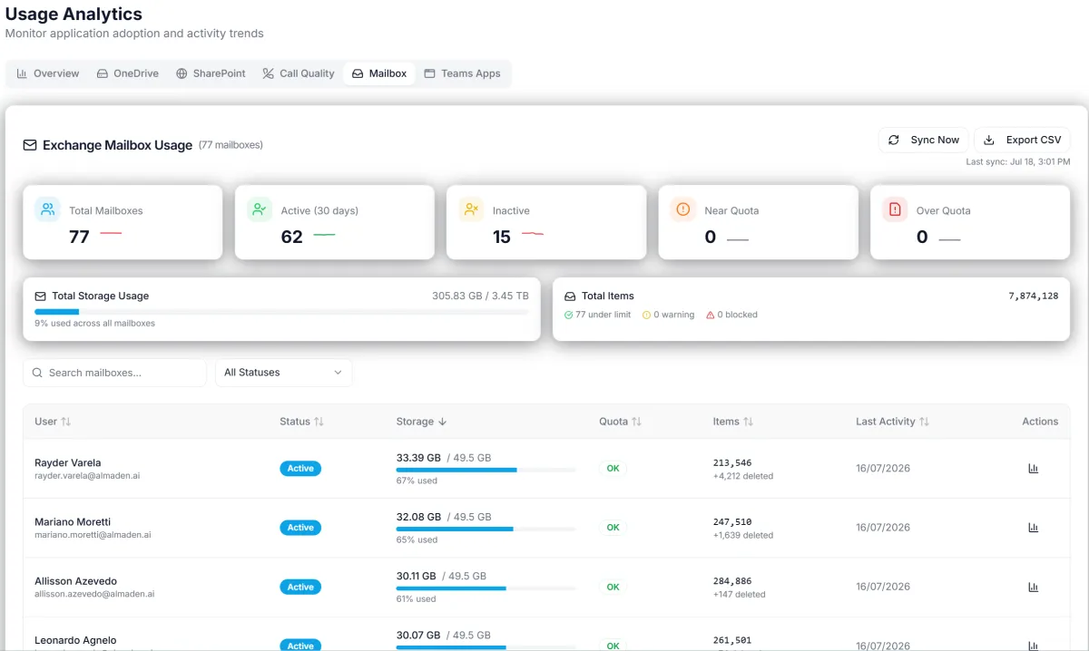Sort by the Status column header
The image size is (1089, 651).
(x=301, y=422)
